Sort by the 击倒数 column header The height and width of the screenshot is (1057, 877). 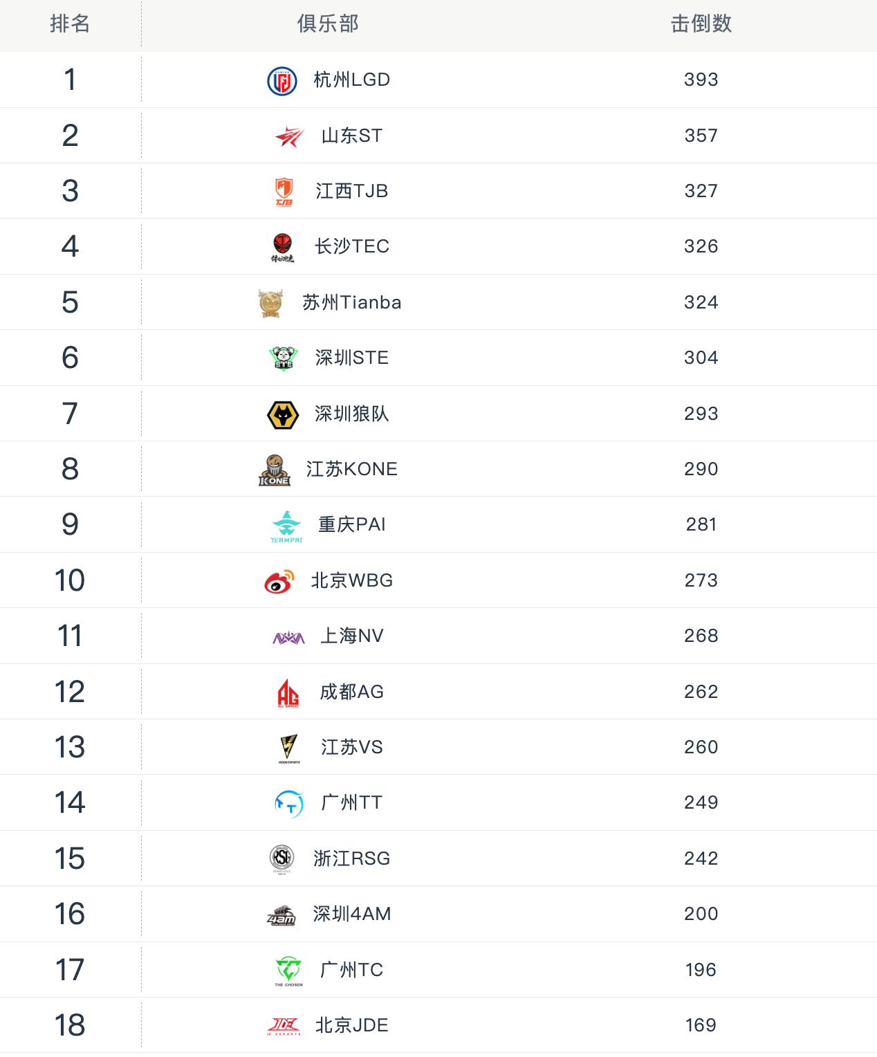[x=701, y=24]
